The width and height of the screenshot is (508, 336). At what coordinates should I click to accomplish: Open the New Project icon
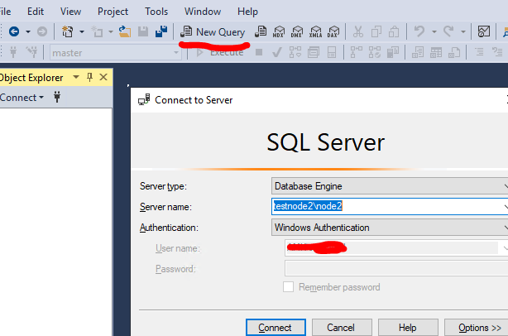pyautogui.click(x=67, y=31)
